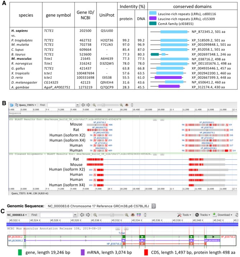Click the collapse tracks icon in the Query_73571 toolbar
This screenshot has height=257, width=240.
pos(132,105)
